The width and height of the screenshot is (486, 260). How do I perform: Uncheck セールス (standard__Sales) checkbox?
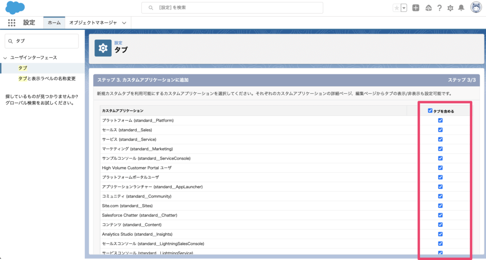(x=440, y=130)
